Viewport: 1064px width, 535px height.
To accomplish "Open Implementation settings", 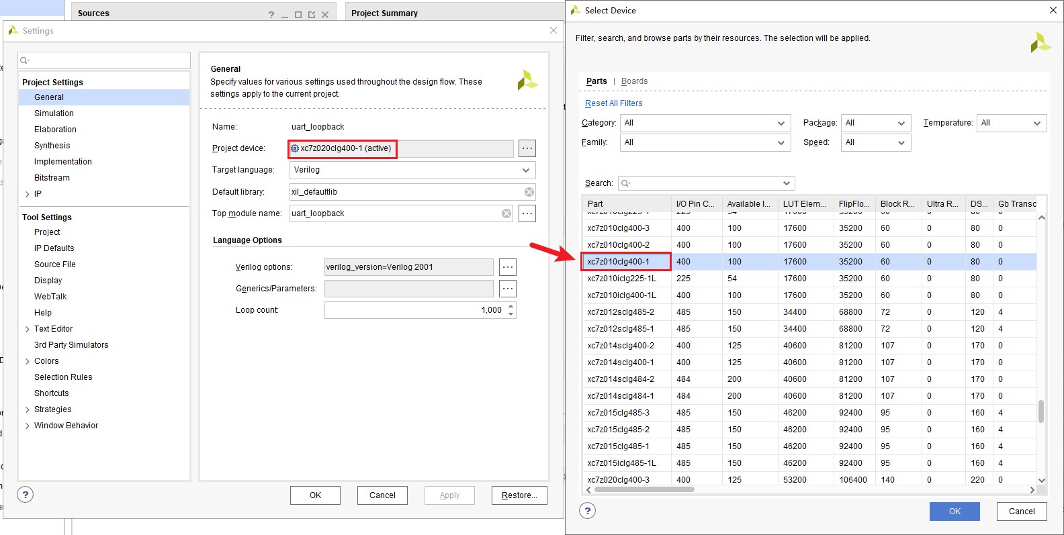I will [x=62, y=162].
